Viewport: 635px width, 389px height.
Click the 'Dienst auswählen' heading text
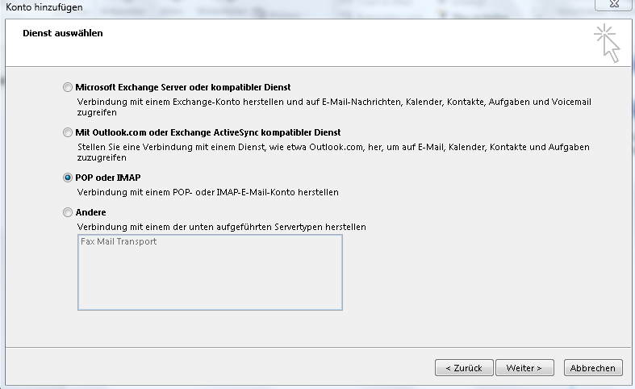click(x=63, y=33)
